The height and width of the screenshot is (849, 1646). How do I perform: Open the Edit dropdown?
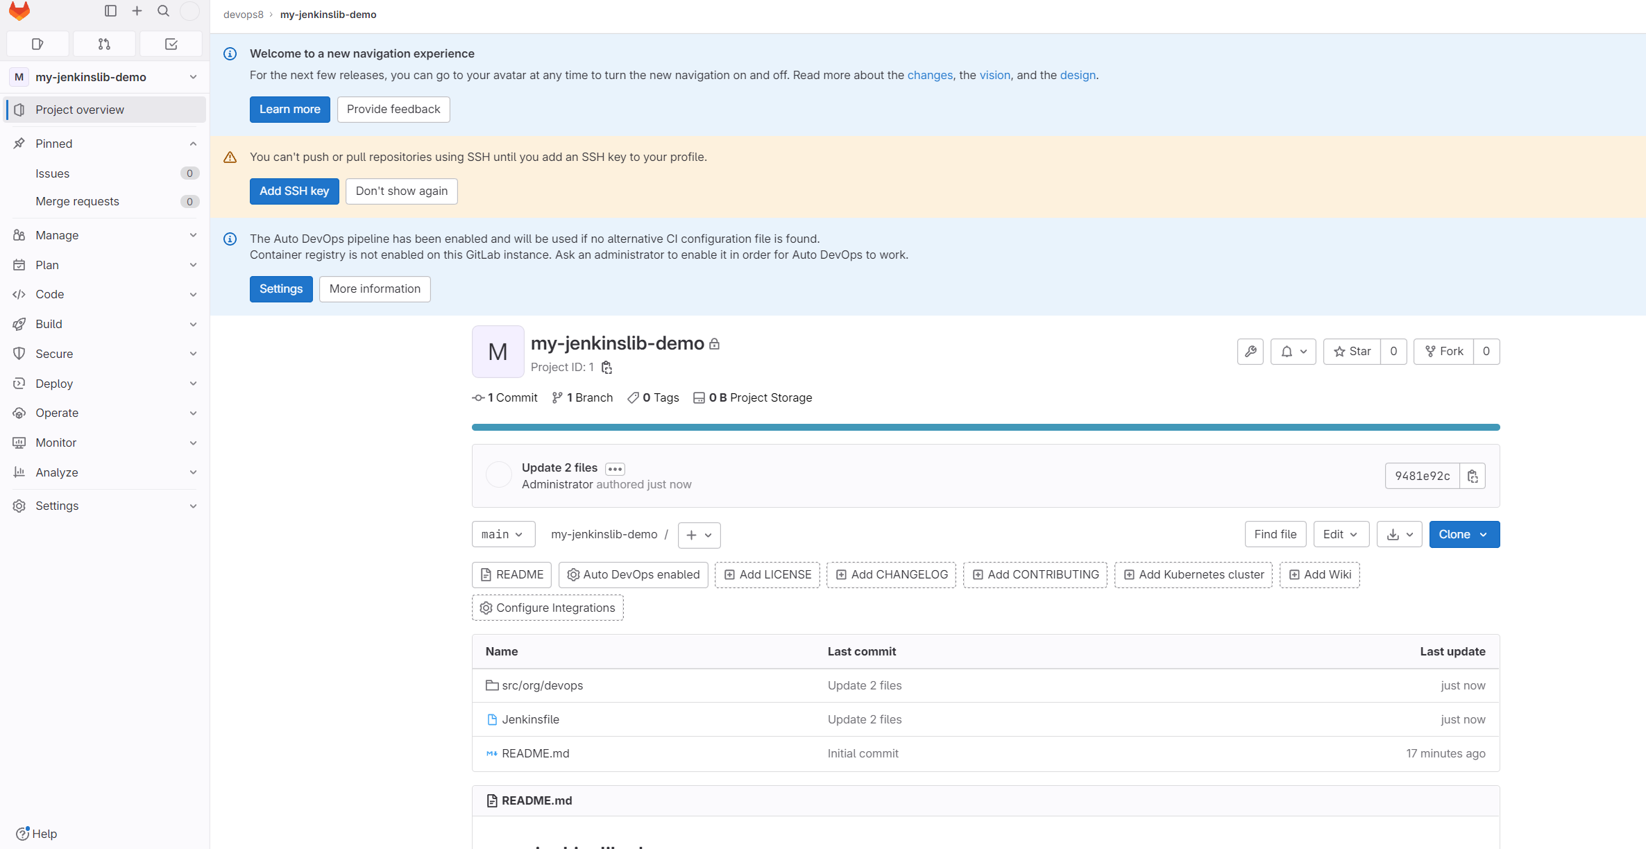coord(1341,534)
